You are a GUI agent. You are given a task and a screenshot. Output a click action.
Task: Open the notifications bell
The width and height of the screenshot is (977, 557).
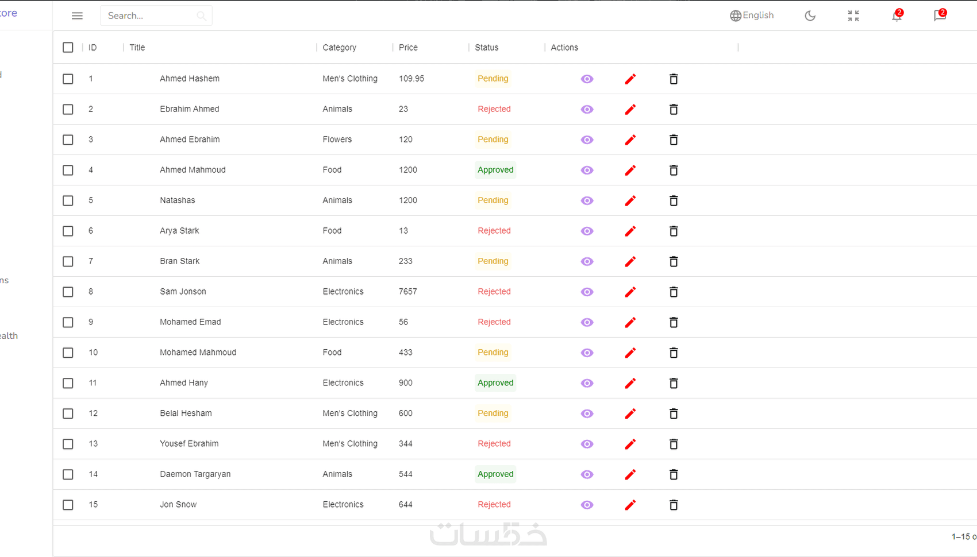coord(897,16)
